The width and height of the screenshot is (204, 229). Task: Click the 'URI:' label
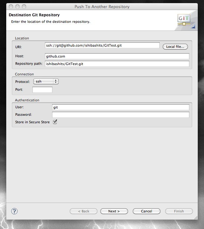click(x=18, y=47)
